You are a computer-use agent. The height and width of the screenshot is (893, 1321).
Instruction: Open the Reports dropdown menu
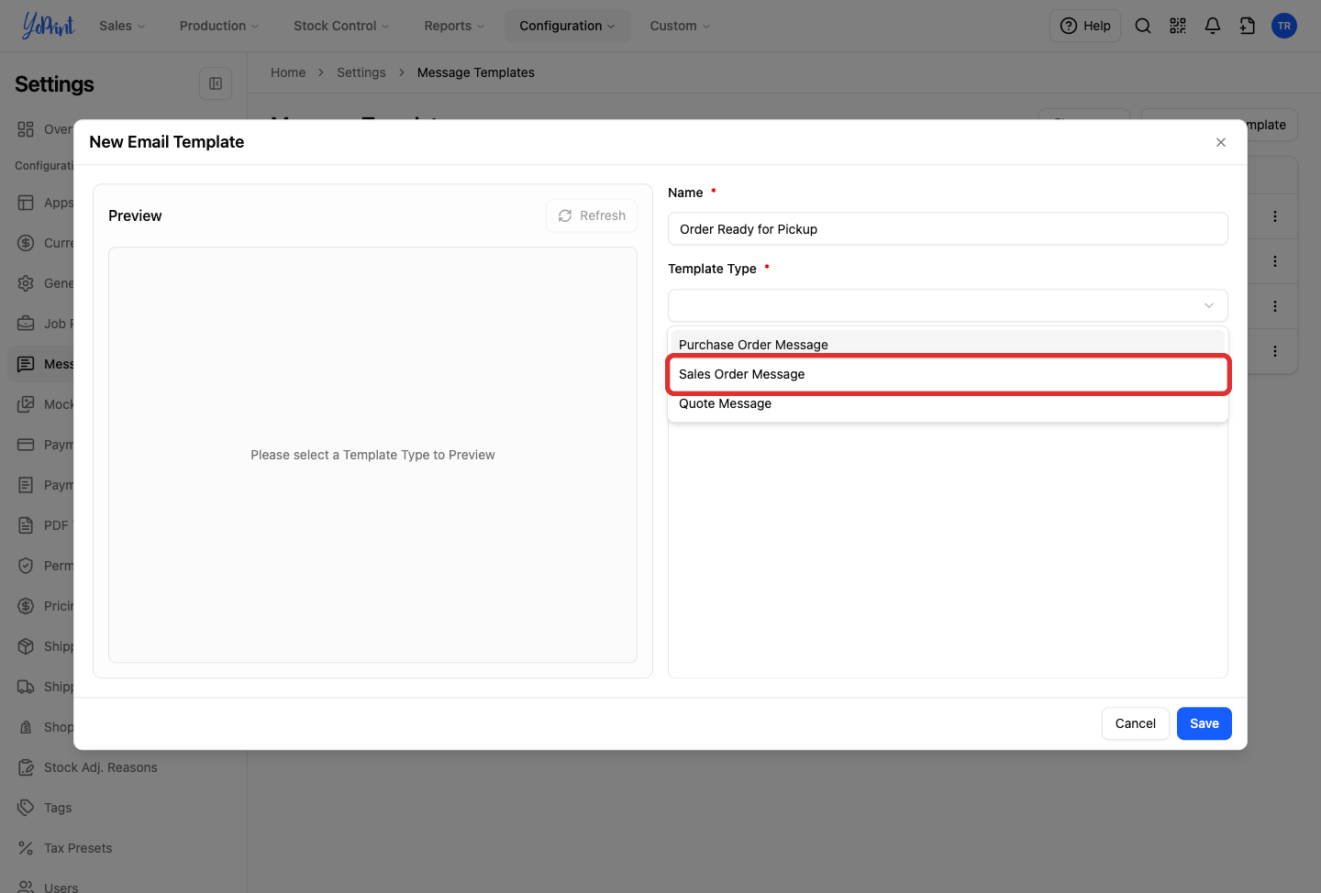(x=454, y=26)
